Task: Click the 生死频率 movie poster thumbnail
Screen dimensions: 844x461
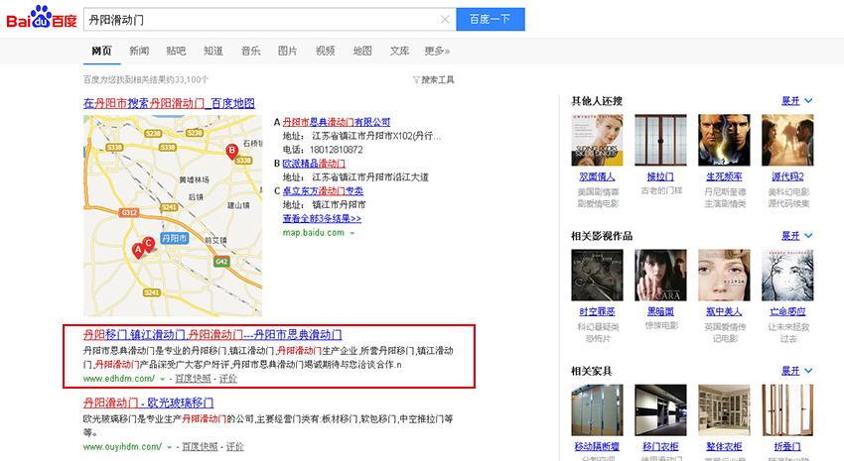Action: pyautogui.click(x=724, y=140)
